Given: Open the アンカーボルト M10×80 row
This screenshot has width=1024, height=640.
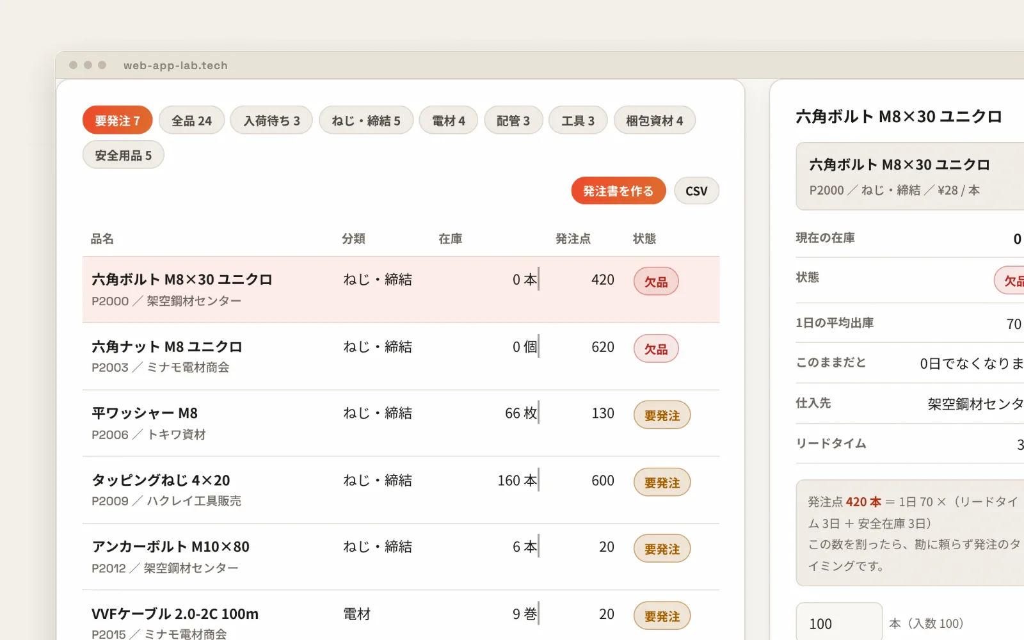Looking at the screenshot, I should click(x=401, y=557).
